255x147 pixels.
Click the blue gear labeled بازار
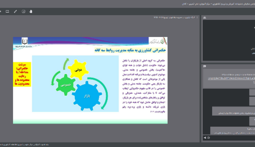click(87, 96)
